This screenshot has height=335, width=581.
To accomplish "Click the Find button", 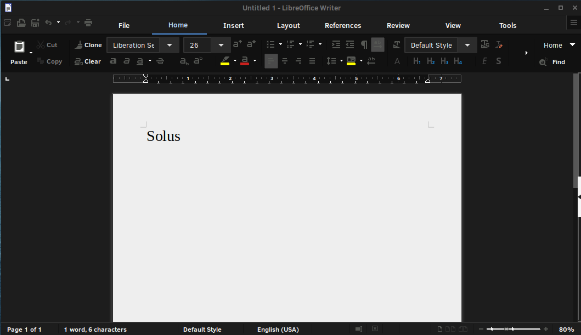I will click(552, 62).
